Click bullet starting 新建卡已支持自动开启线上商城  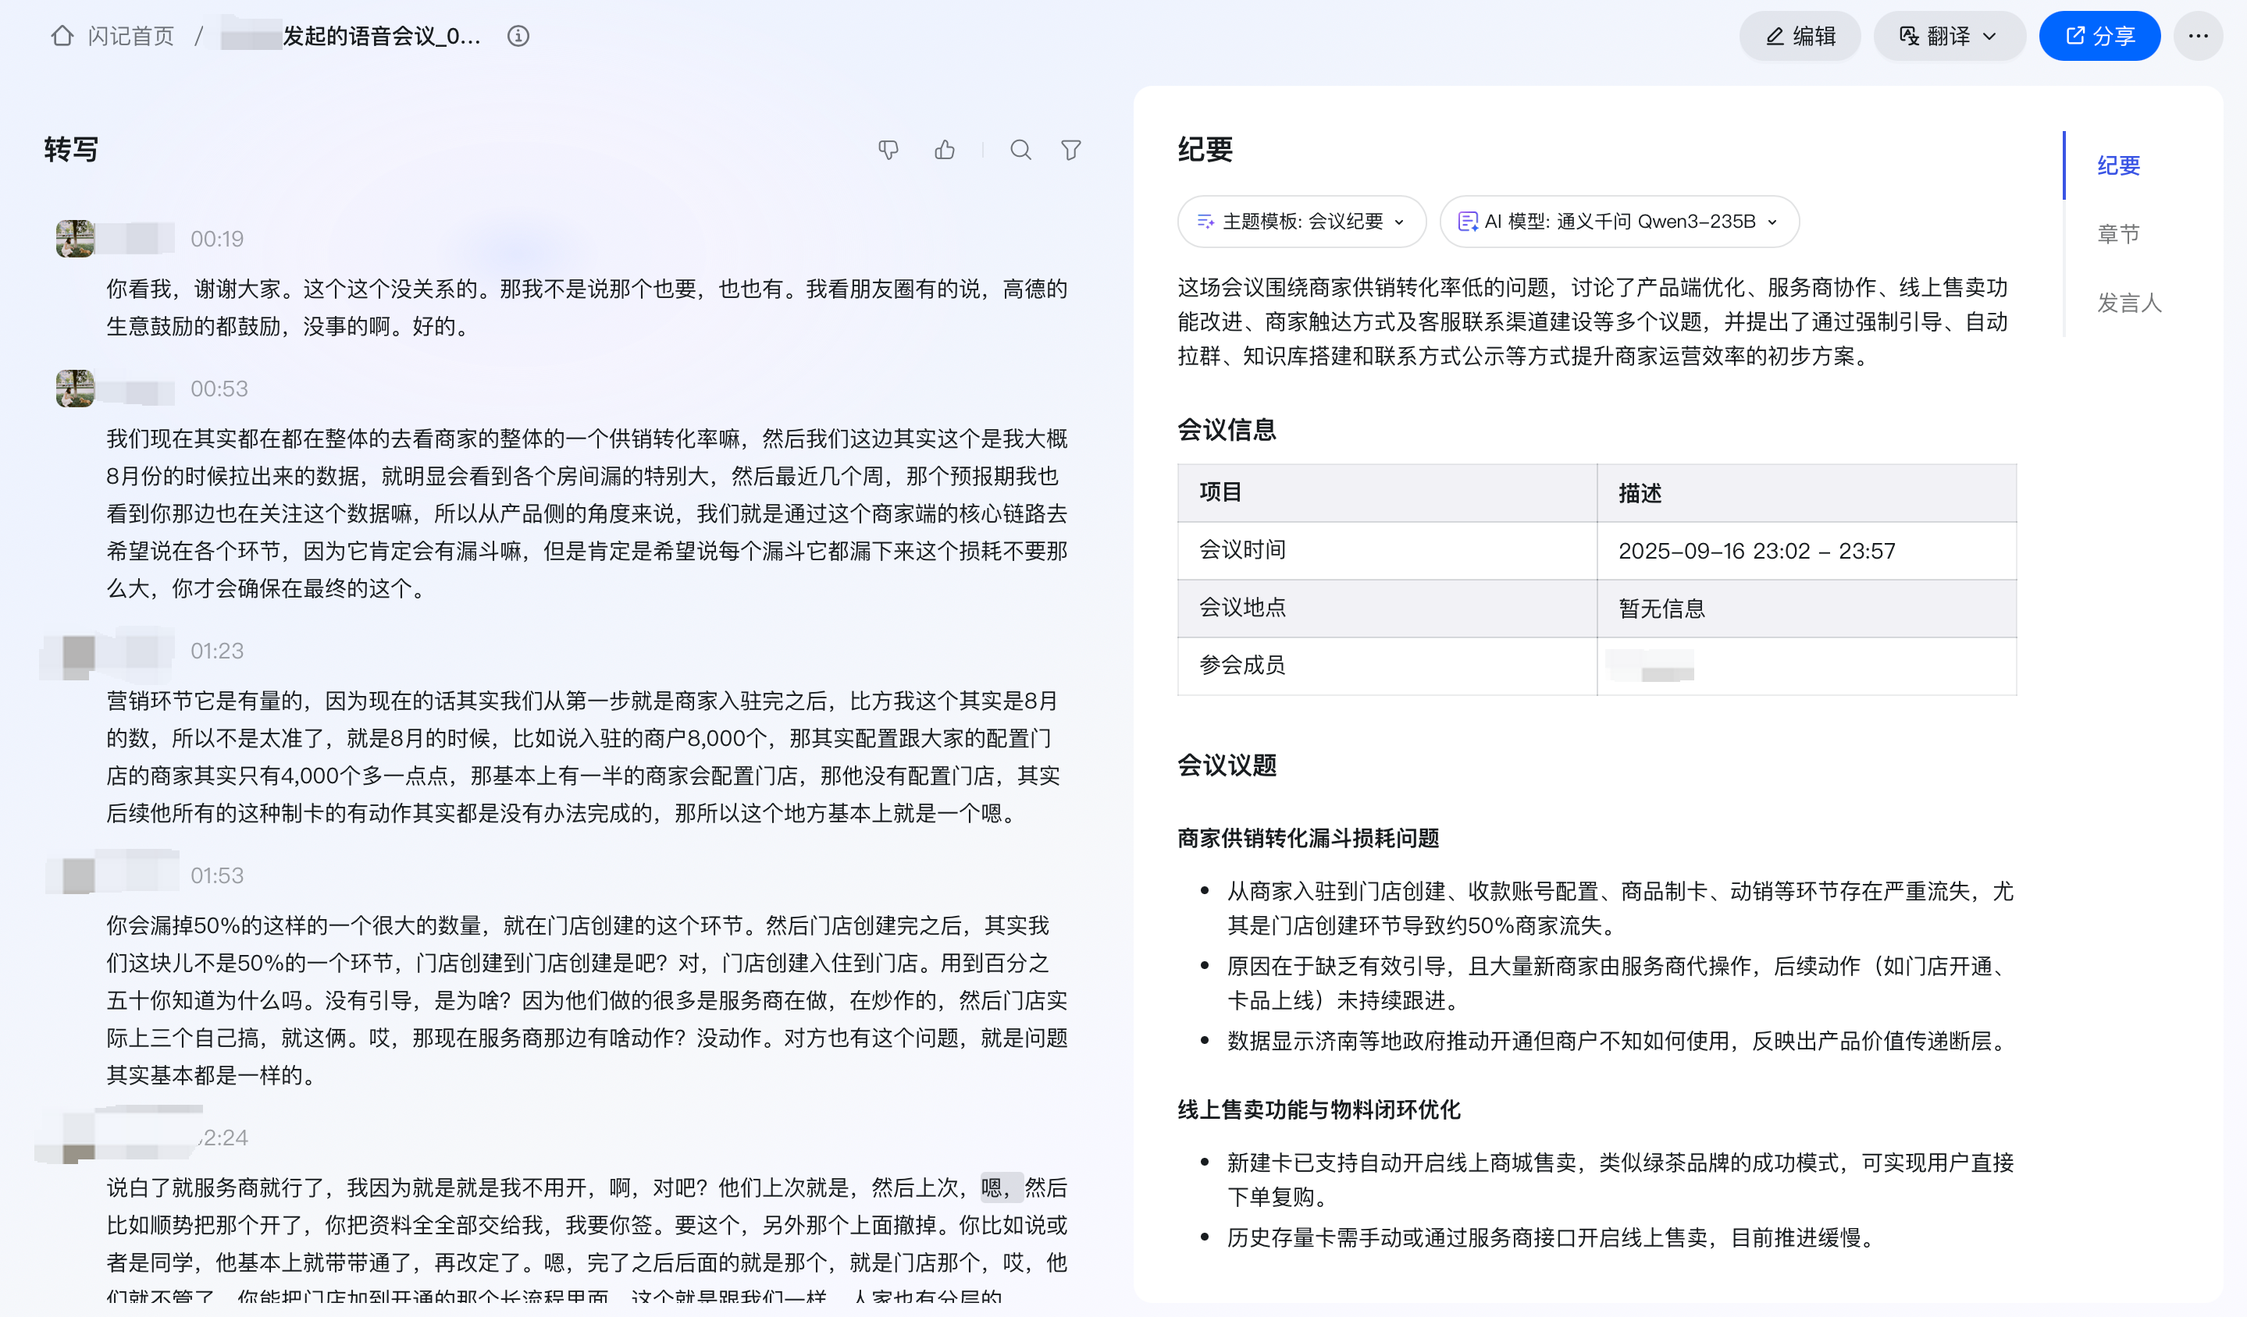coord(1620,1179)
